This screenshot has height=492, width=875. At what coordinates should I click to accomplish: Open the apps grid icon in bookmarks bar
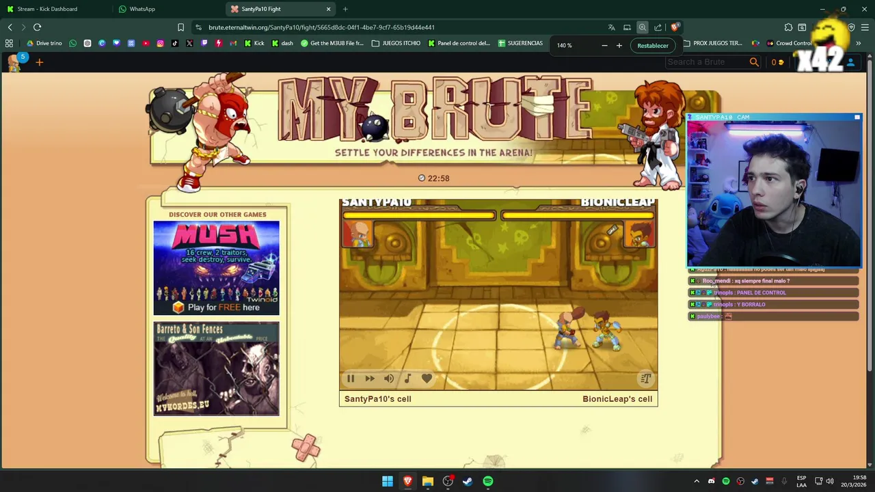click(9, 43)
